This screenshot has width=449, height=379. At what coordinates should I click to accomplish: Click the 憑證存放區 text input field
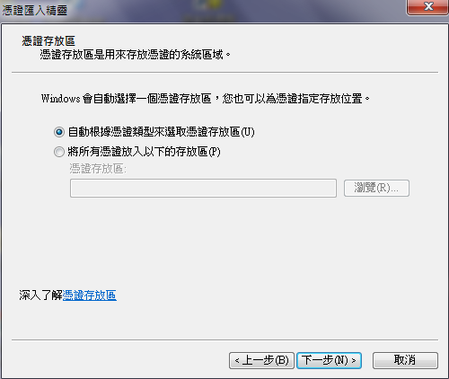click(x=203, y=189)
